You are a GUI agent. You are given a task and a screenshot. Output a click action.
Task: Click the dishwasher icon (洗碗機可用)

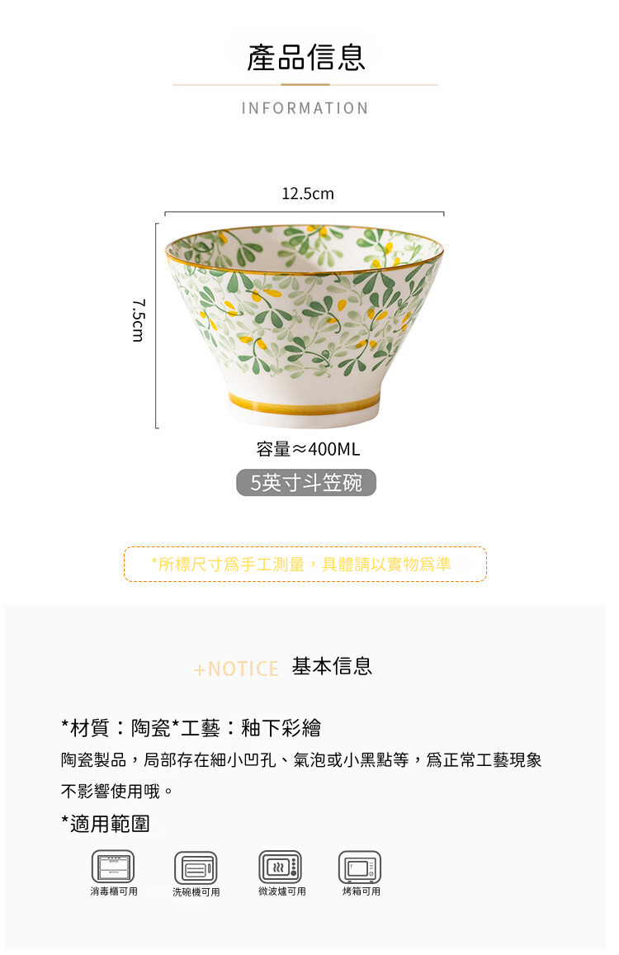click(196, 868)
